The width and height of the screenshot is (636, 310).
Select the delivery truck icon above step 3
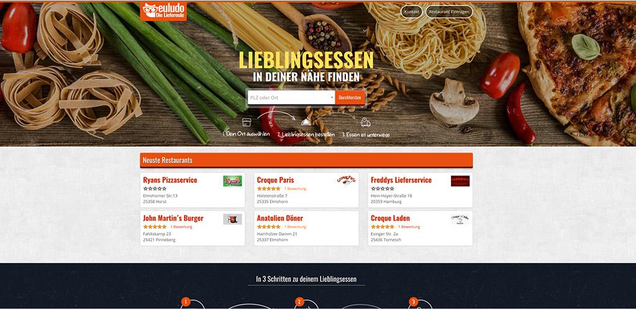365,122
